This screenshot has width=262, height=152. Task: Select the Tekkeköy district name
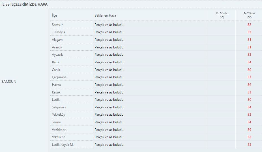(x=59, y=115)
